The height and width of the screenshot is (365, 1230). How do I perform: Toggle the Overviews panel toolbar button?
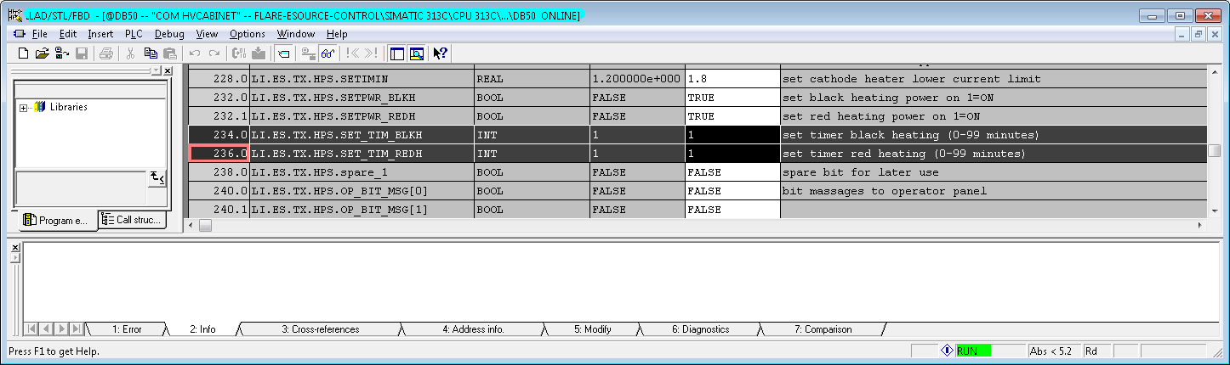pyautogui.click(x=396, y=53)
